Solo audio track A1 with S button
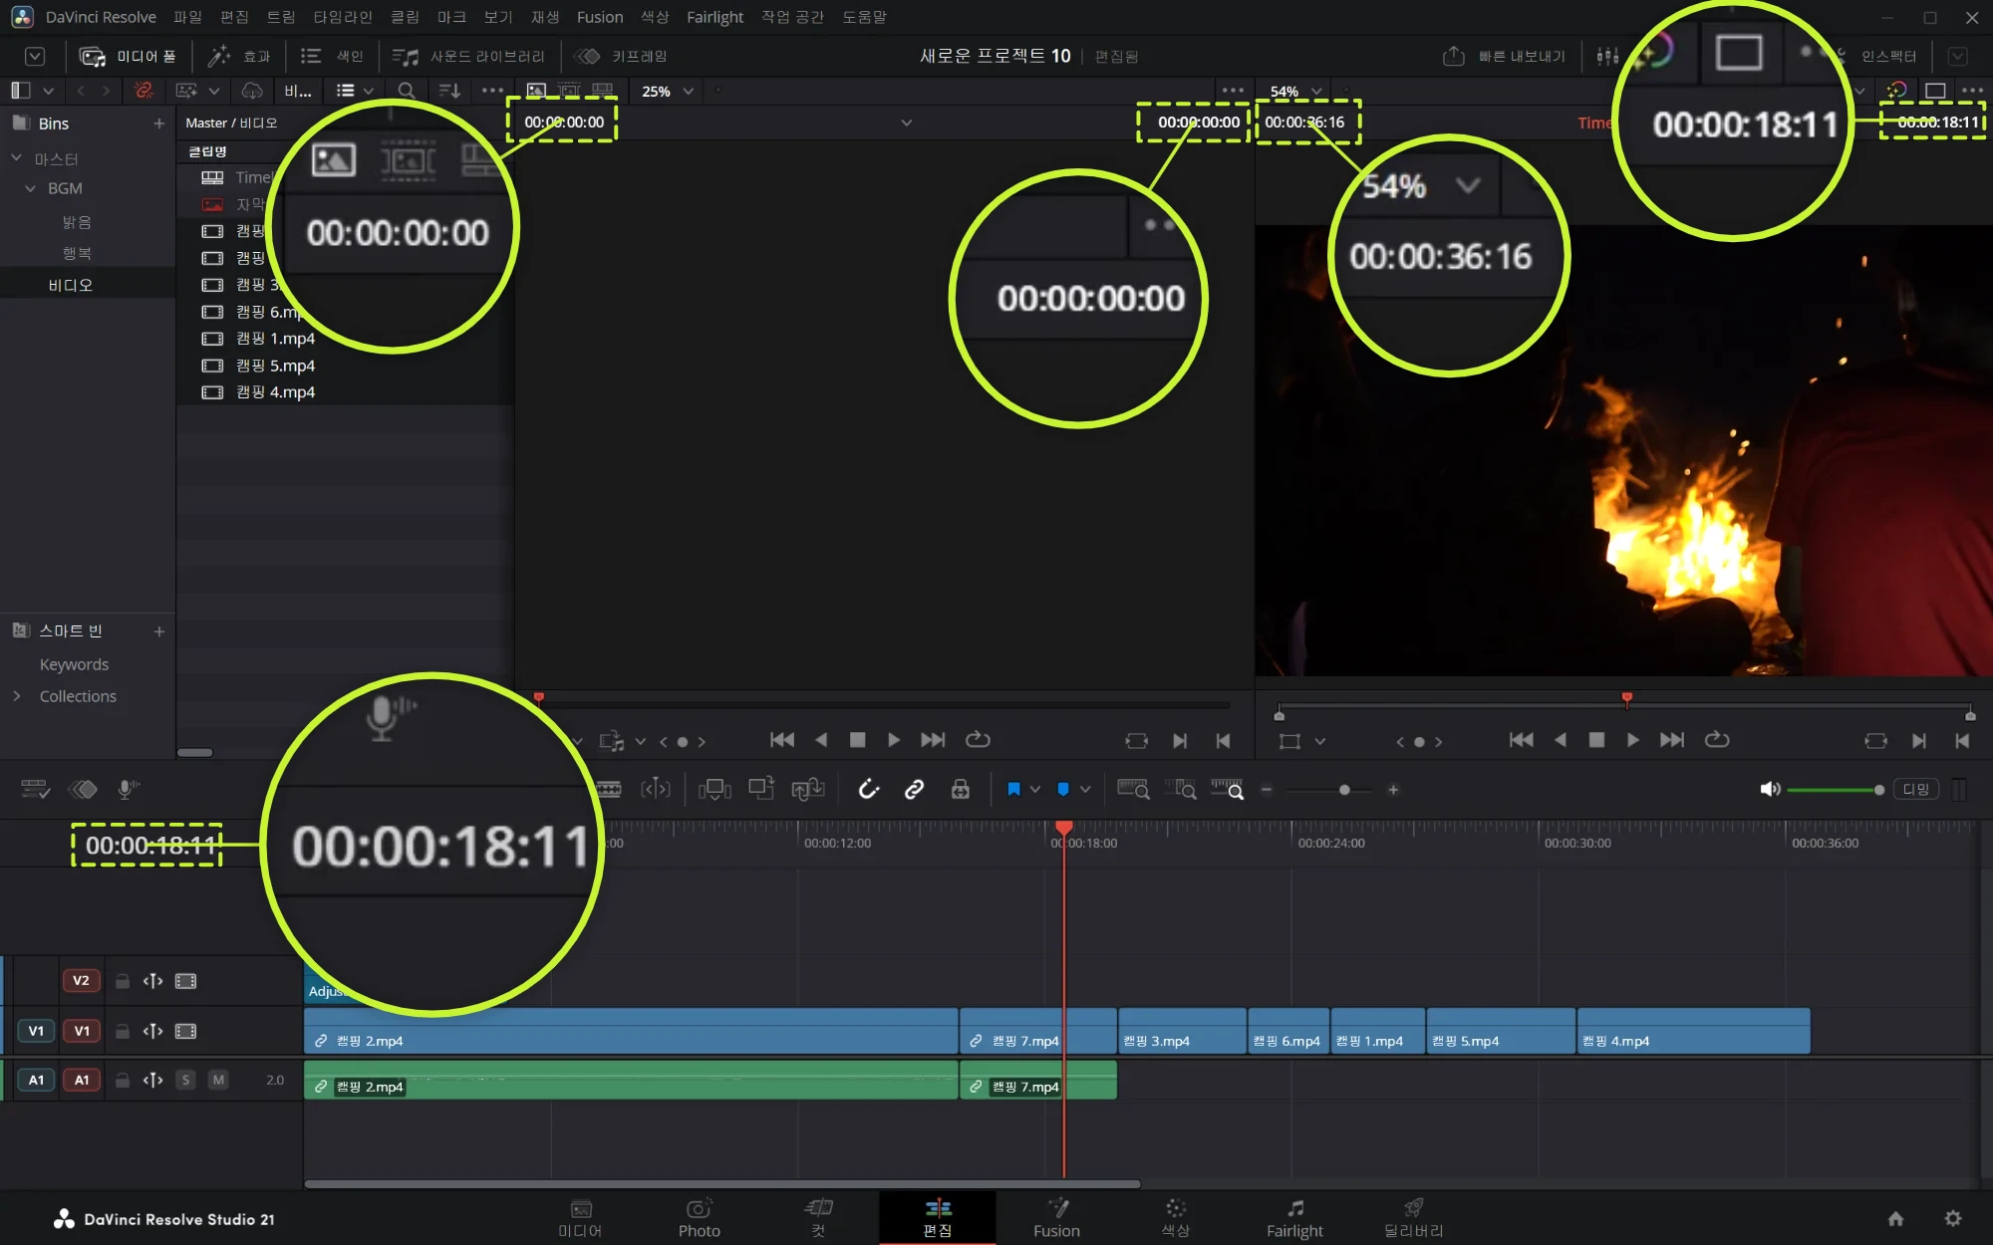 point(185,1080)
